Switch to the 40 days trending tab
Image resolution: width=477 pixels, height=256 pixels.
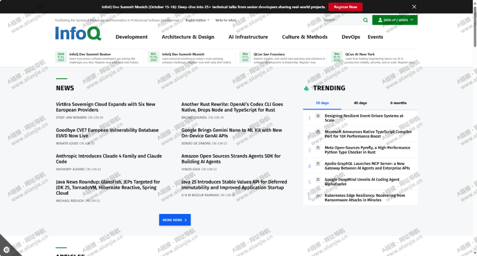tap(360, 103)
